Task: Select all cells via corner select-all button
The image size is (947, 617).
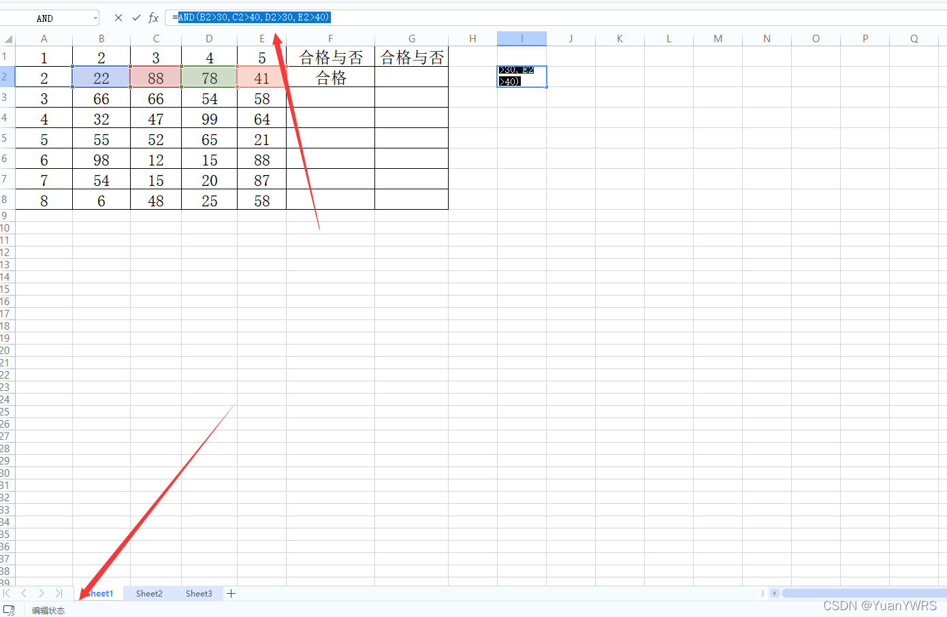Action: pyautogui.click(x=7, y=38)
